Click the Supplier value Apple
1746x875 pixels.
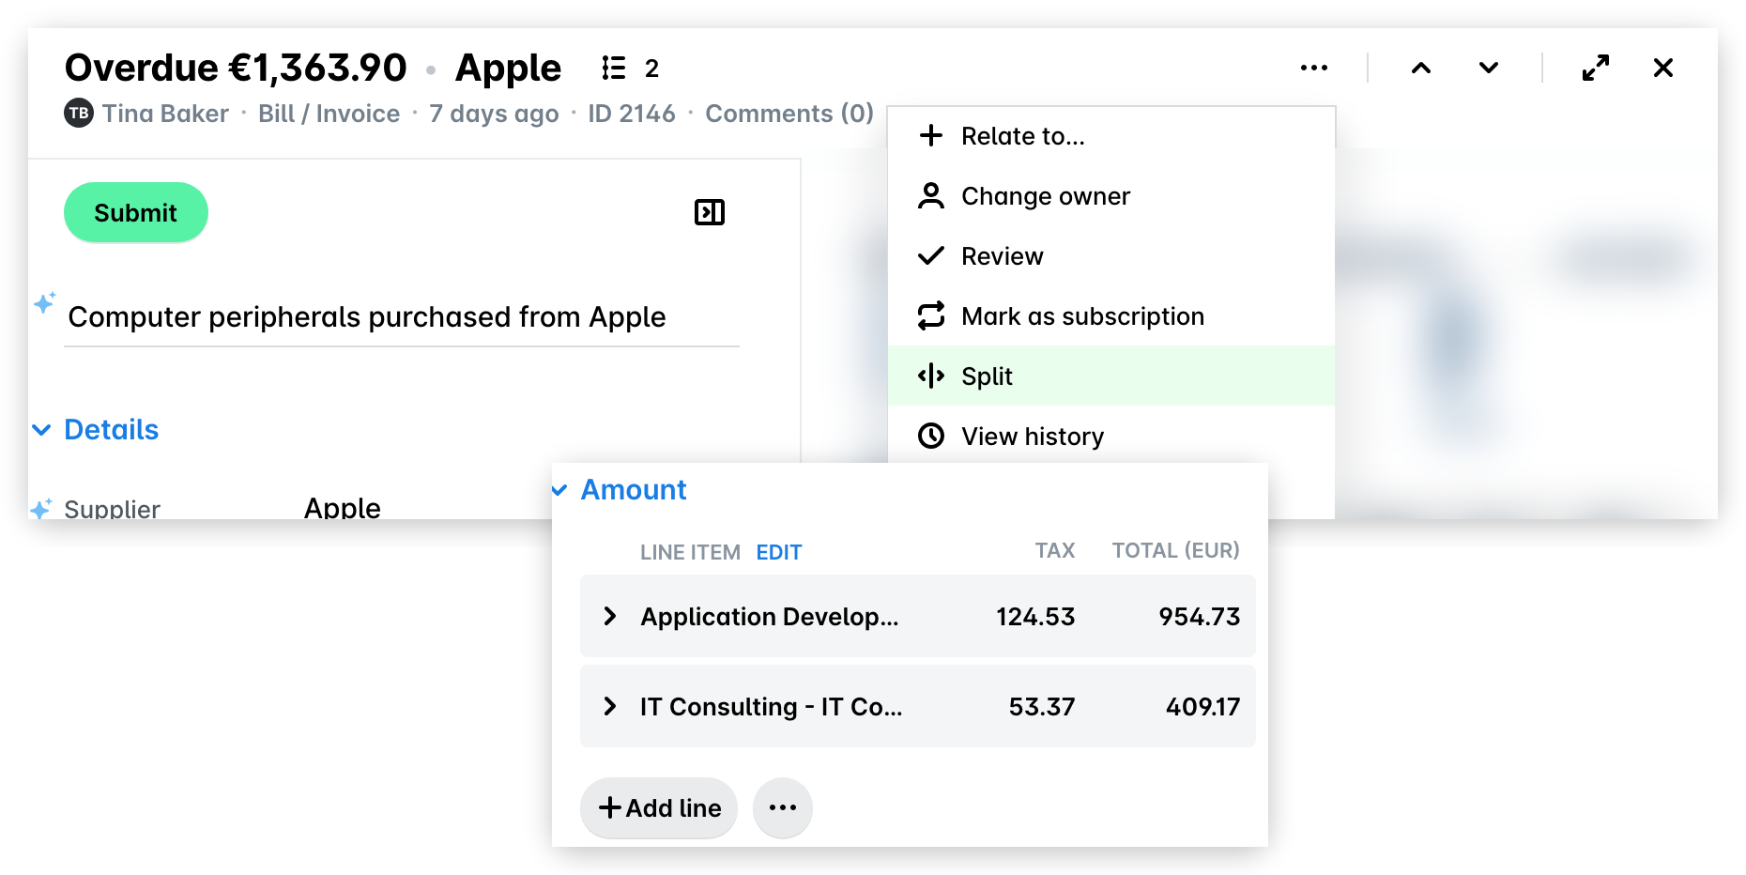tap(343, 508)
